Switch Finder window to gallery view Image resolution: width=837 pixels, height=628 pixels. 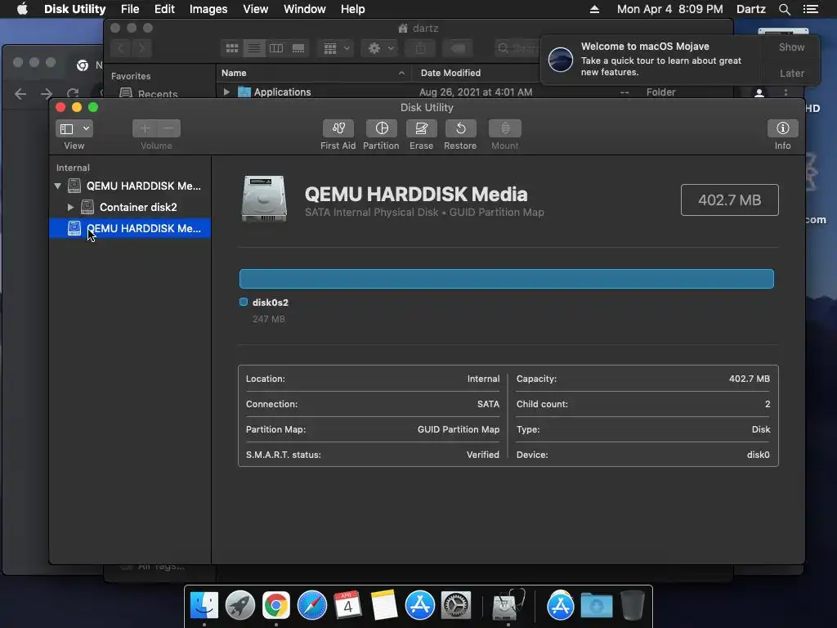click(298, 48)
